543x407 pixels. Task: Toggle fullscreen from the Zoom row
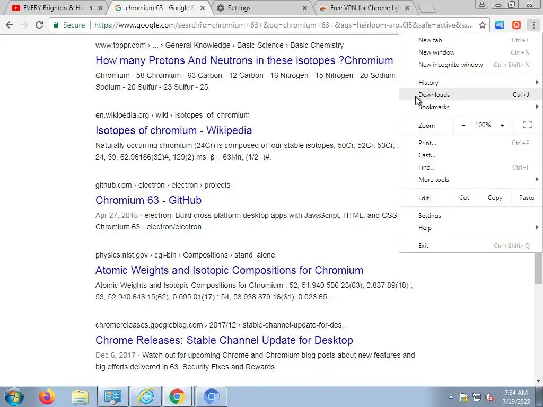click(528, 125)
